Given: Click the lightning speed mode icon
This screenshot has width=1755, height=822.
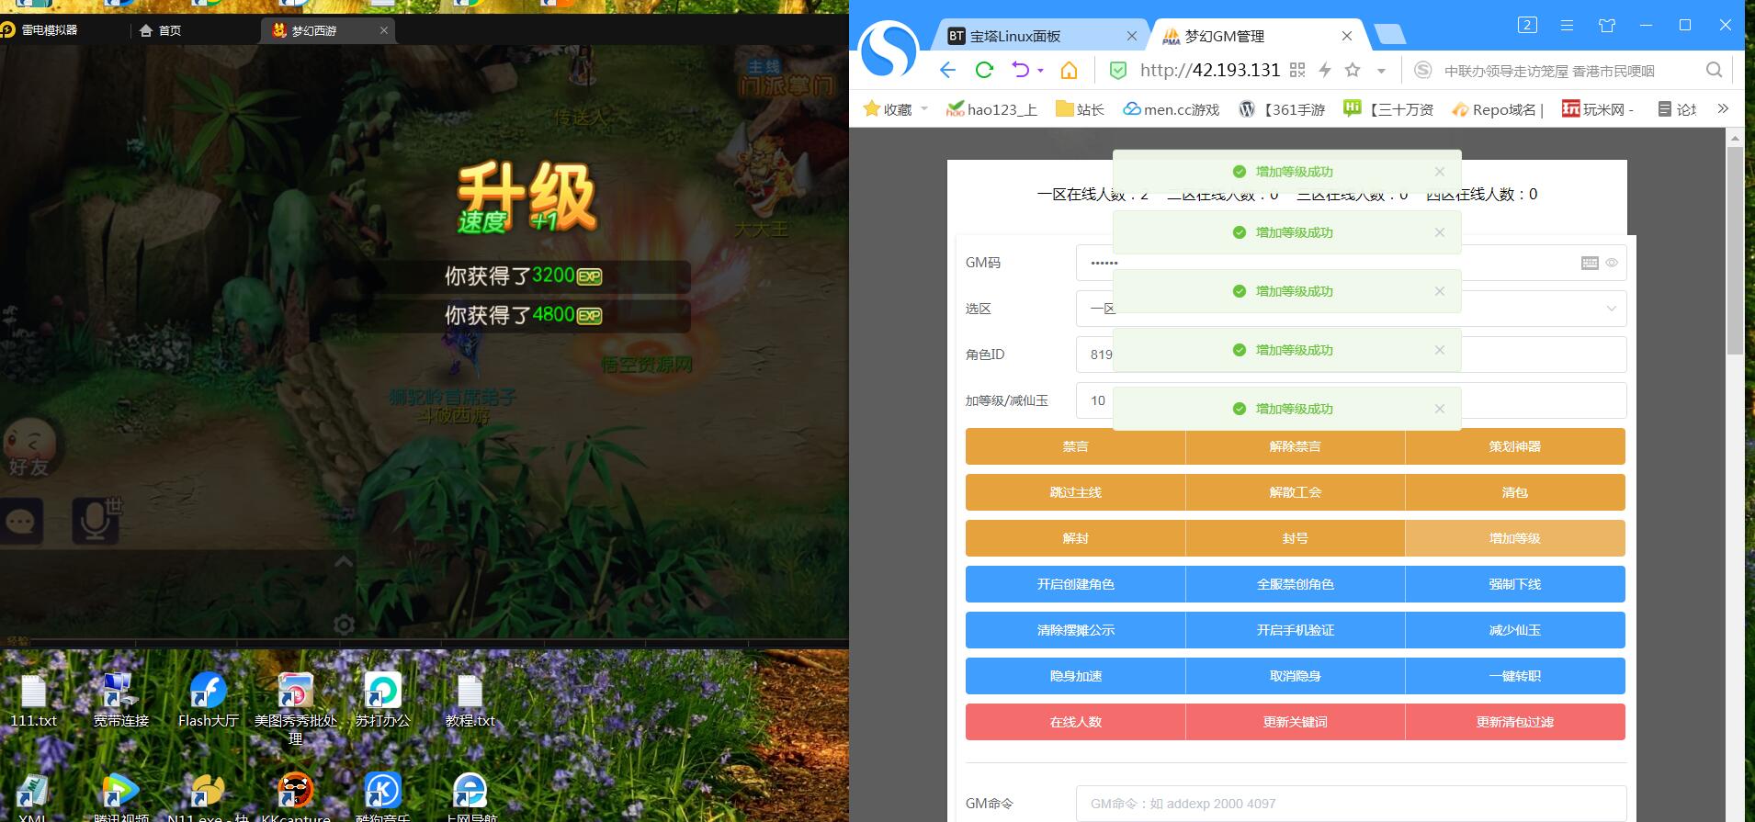Looking at the screenshot, I should coord(1325,70).
